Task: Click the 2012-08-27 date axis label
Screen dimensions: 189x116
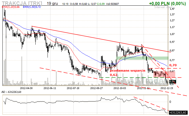Action: [97, 88]
